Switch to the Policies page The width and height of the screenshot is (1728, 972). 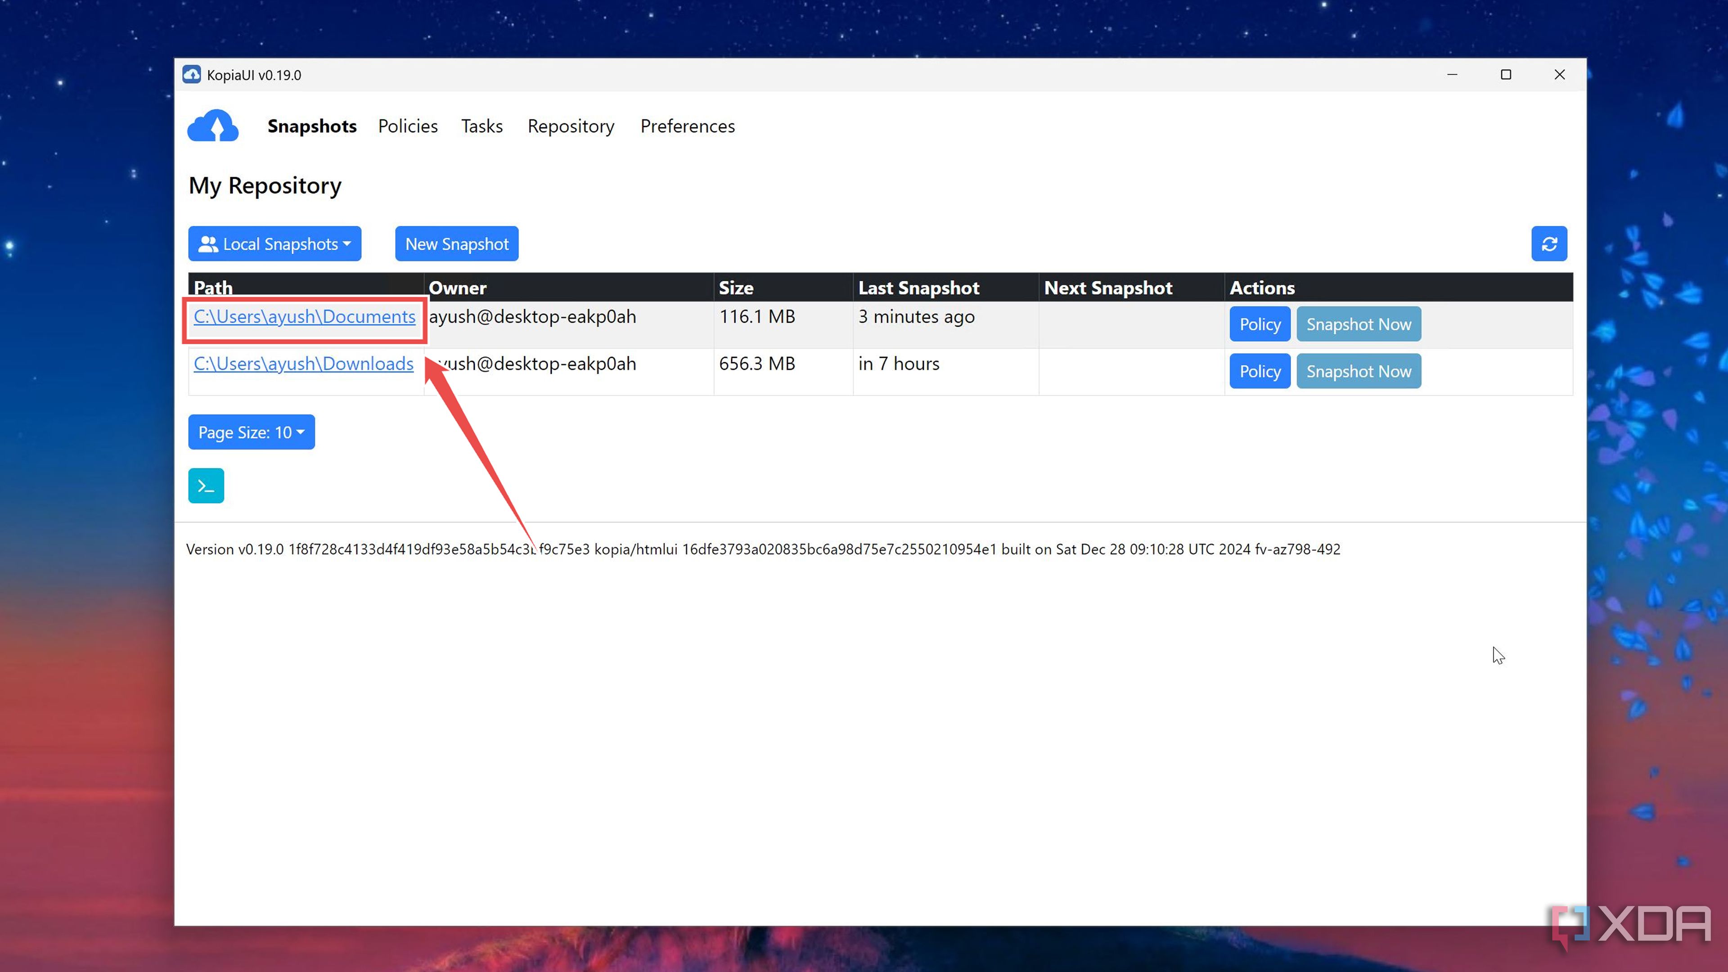click(x=407, y=126)
